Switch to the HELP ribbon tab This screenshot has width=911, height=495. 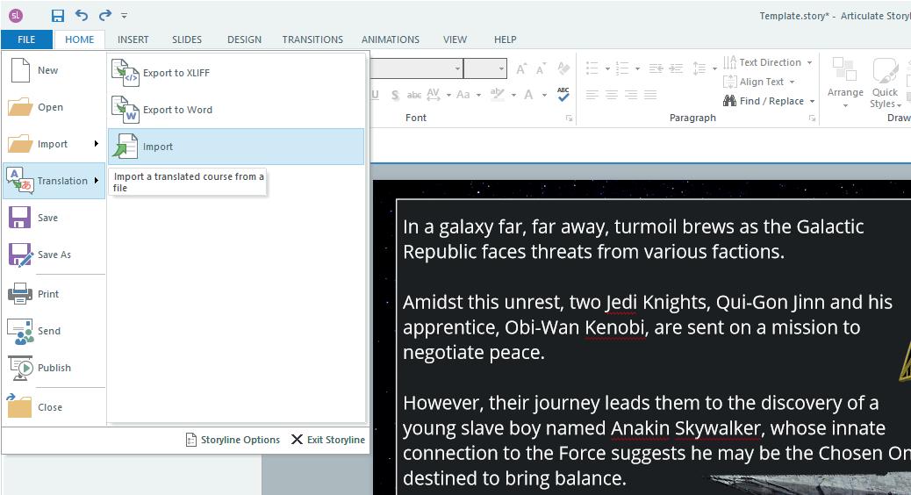[505, 39]
